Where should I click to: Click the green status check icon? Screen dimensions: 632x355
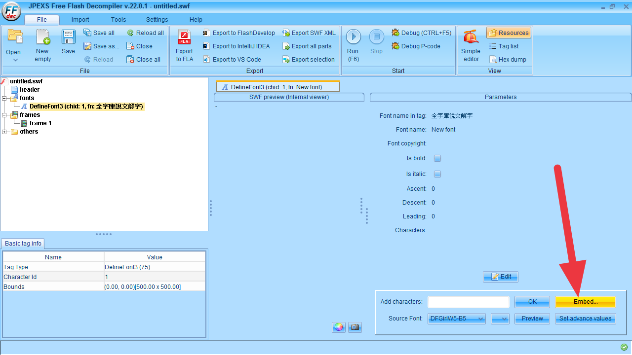624,347
